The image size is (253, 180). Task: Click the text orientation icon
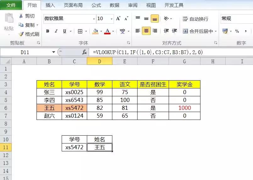tap(166, 19)
